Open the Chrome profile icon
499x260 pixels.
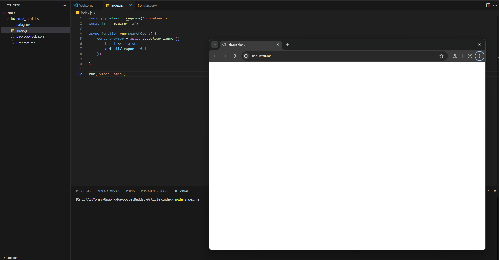pos(470,56)
